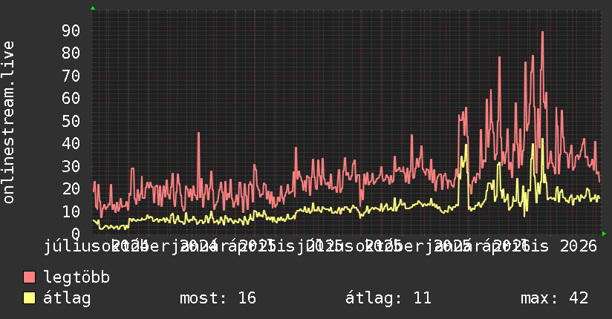
Task: Click the green arrow atop the y-axis
Action: (93, 8)
